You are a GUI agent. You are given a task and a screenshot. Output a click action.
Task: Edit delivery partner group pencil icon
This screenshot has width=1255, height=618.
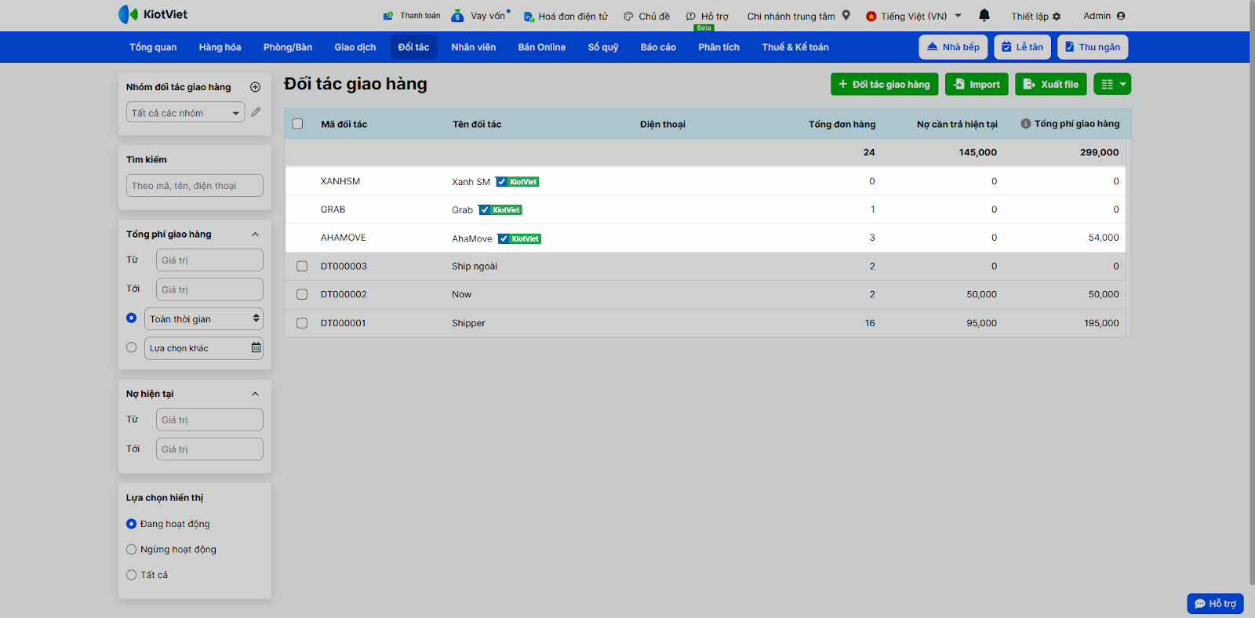(x=256, y=112)
